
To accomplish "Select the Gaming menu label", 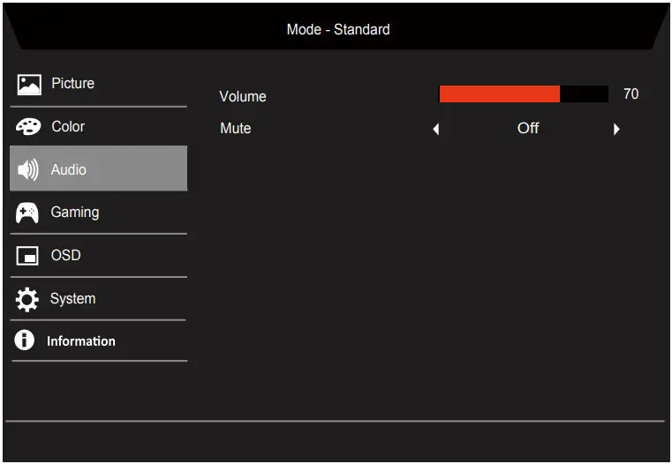I will pos(75,213).
